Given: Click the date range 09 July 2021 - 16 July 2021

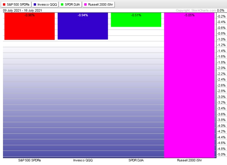Looking at the screenshot, I should click(x=22, y=11).
